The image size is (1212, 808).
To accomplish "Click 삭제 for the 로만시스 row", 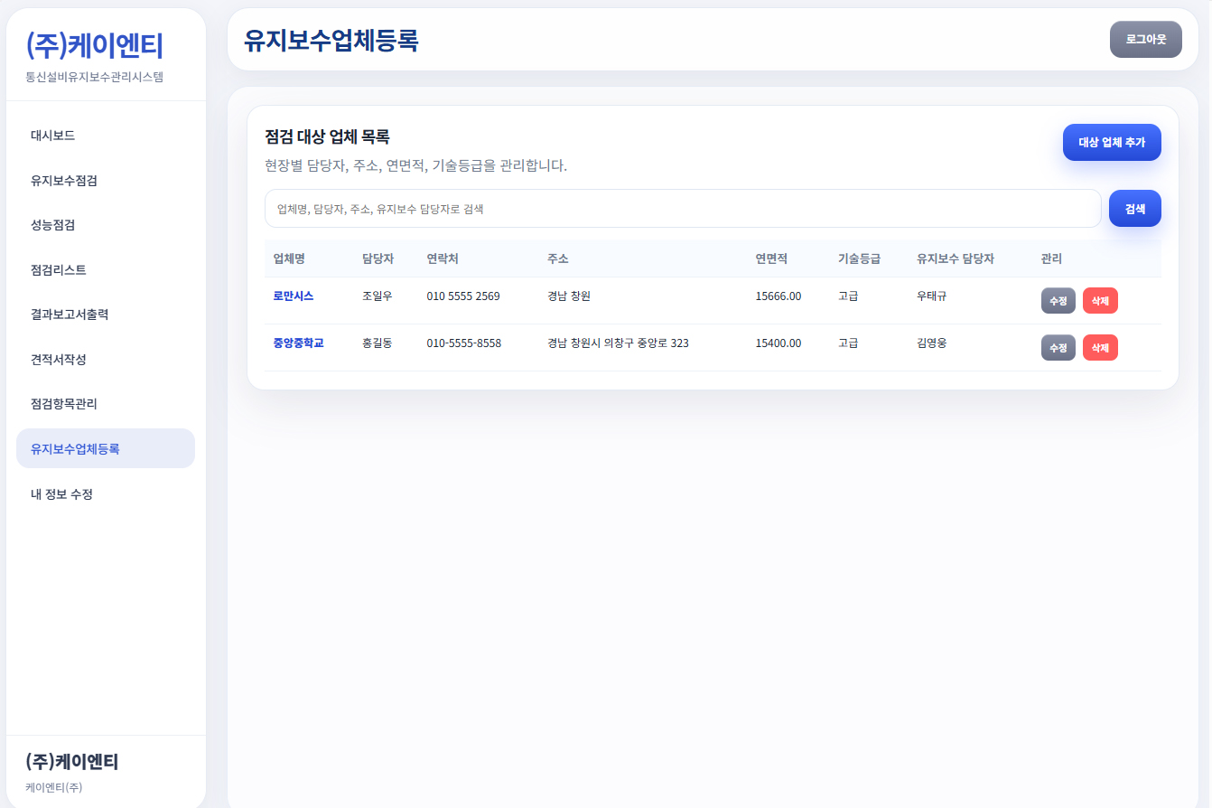I will coord(1100,300).
